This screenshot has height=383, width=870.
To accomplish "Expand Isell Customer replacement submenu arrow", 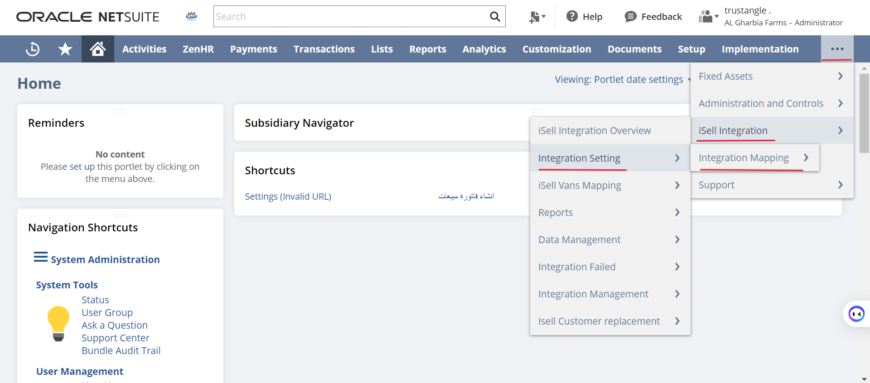I will (x=677, y=321).
